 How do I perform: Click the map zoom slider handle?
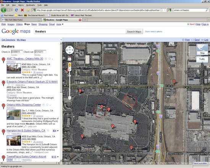tap(69, 76)
